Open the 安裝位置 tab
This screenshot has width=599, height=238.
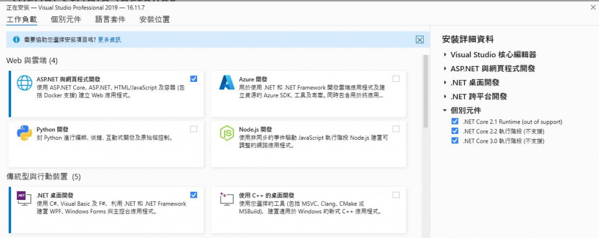tap(154, 19)
